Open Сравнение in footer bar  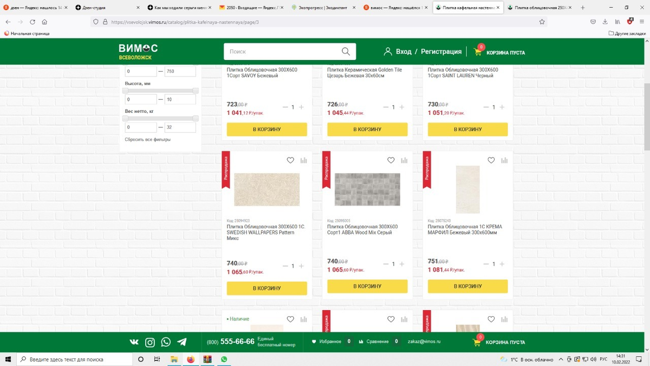377,342
